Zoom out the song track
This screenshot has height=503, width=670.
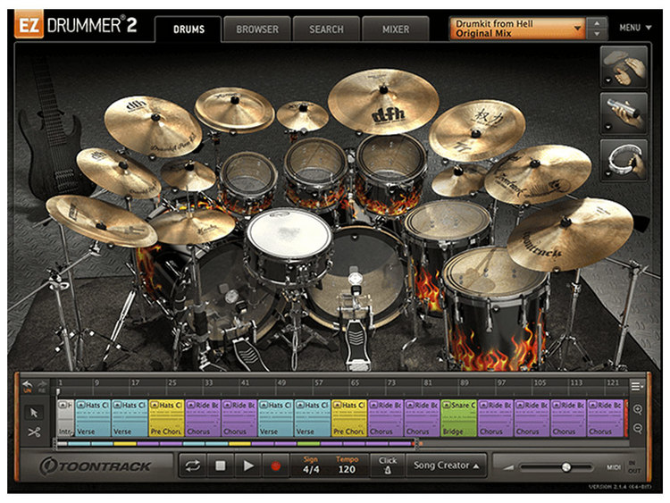[638, 428]
